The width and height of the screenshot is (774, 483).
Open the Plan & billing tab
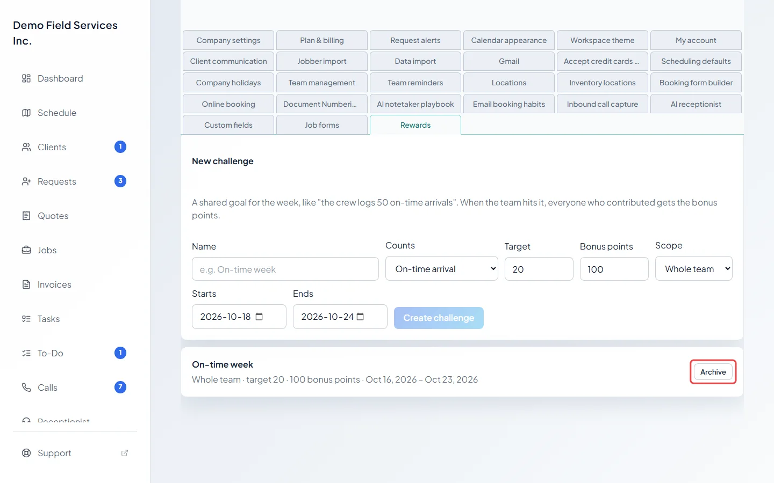coord(322,40)
